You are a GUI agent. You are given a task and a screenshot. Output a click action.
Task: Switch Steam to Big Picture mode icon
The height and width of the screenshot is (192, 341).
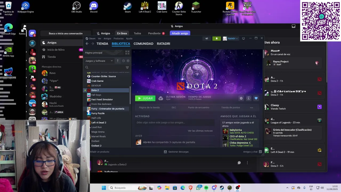point(243,38)
